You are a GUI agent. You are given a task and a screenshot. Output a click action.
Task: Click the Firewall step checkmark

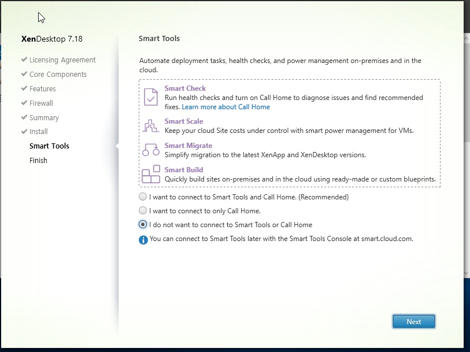24,103
